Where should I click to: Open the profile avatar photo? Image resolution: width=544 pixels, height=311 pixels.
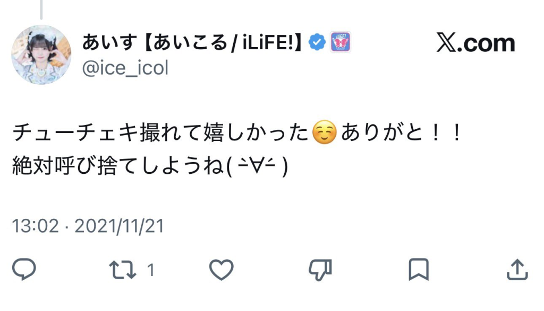point(41,55)
